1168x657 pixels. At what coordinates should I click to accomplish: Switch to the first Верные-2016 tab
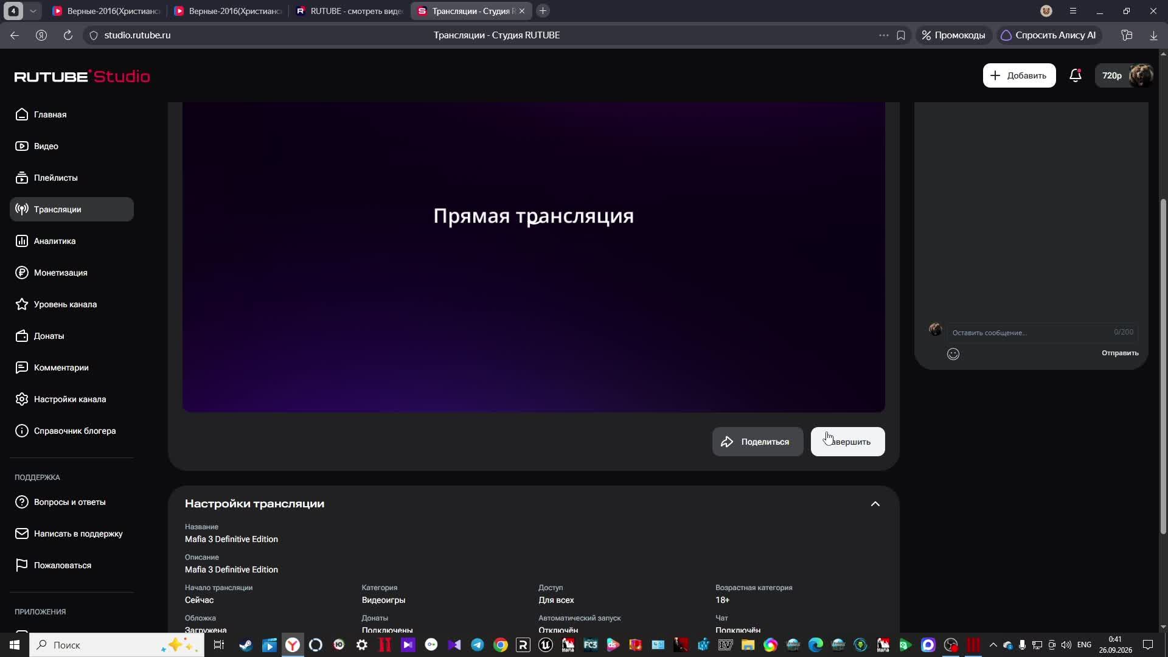[106, 11]
